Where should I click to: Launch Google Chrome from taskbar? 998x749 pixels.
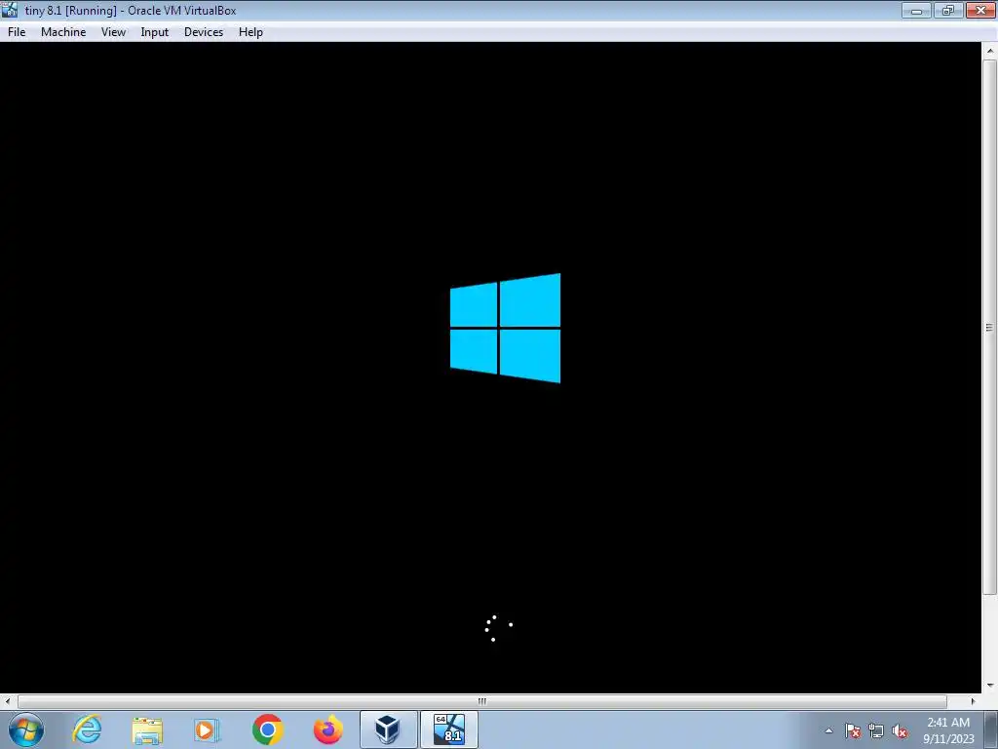coord(267,729)
